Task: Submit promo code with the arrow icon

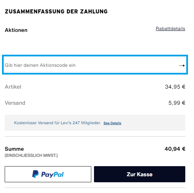Action: pyautogui.click(x=182, y=65)
